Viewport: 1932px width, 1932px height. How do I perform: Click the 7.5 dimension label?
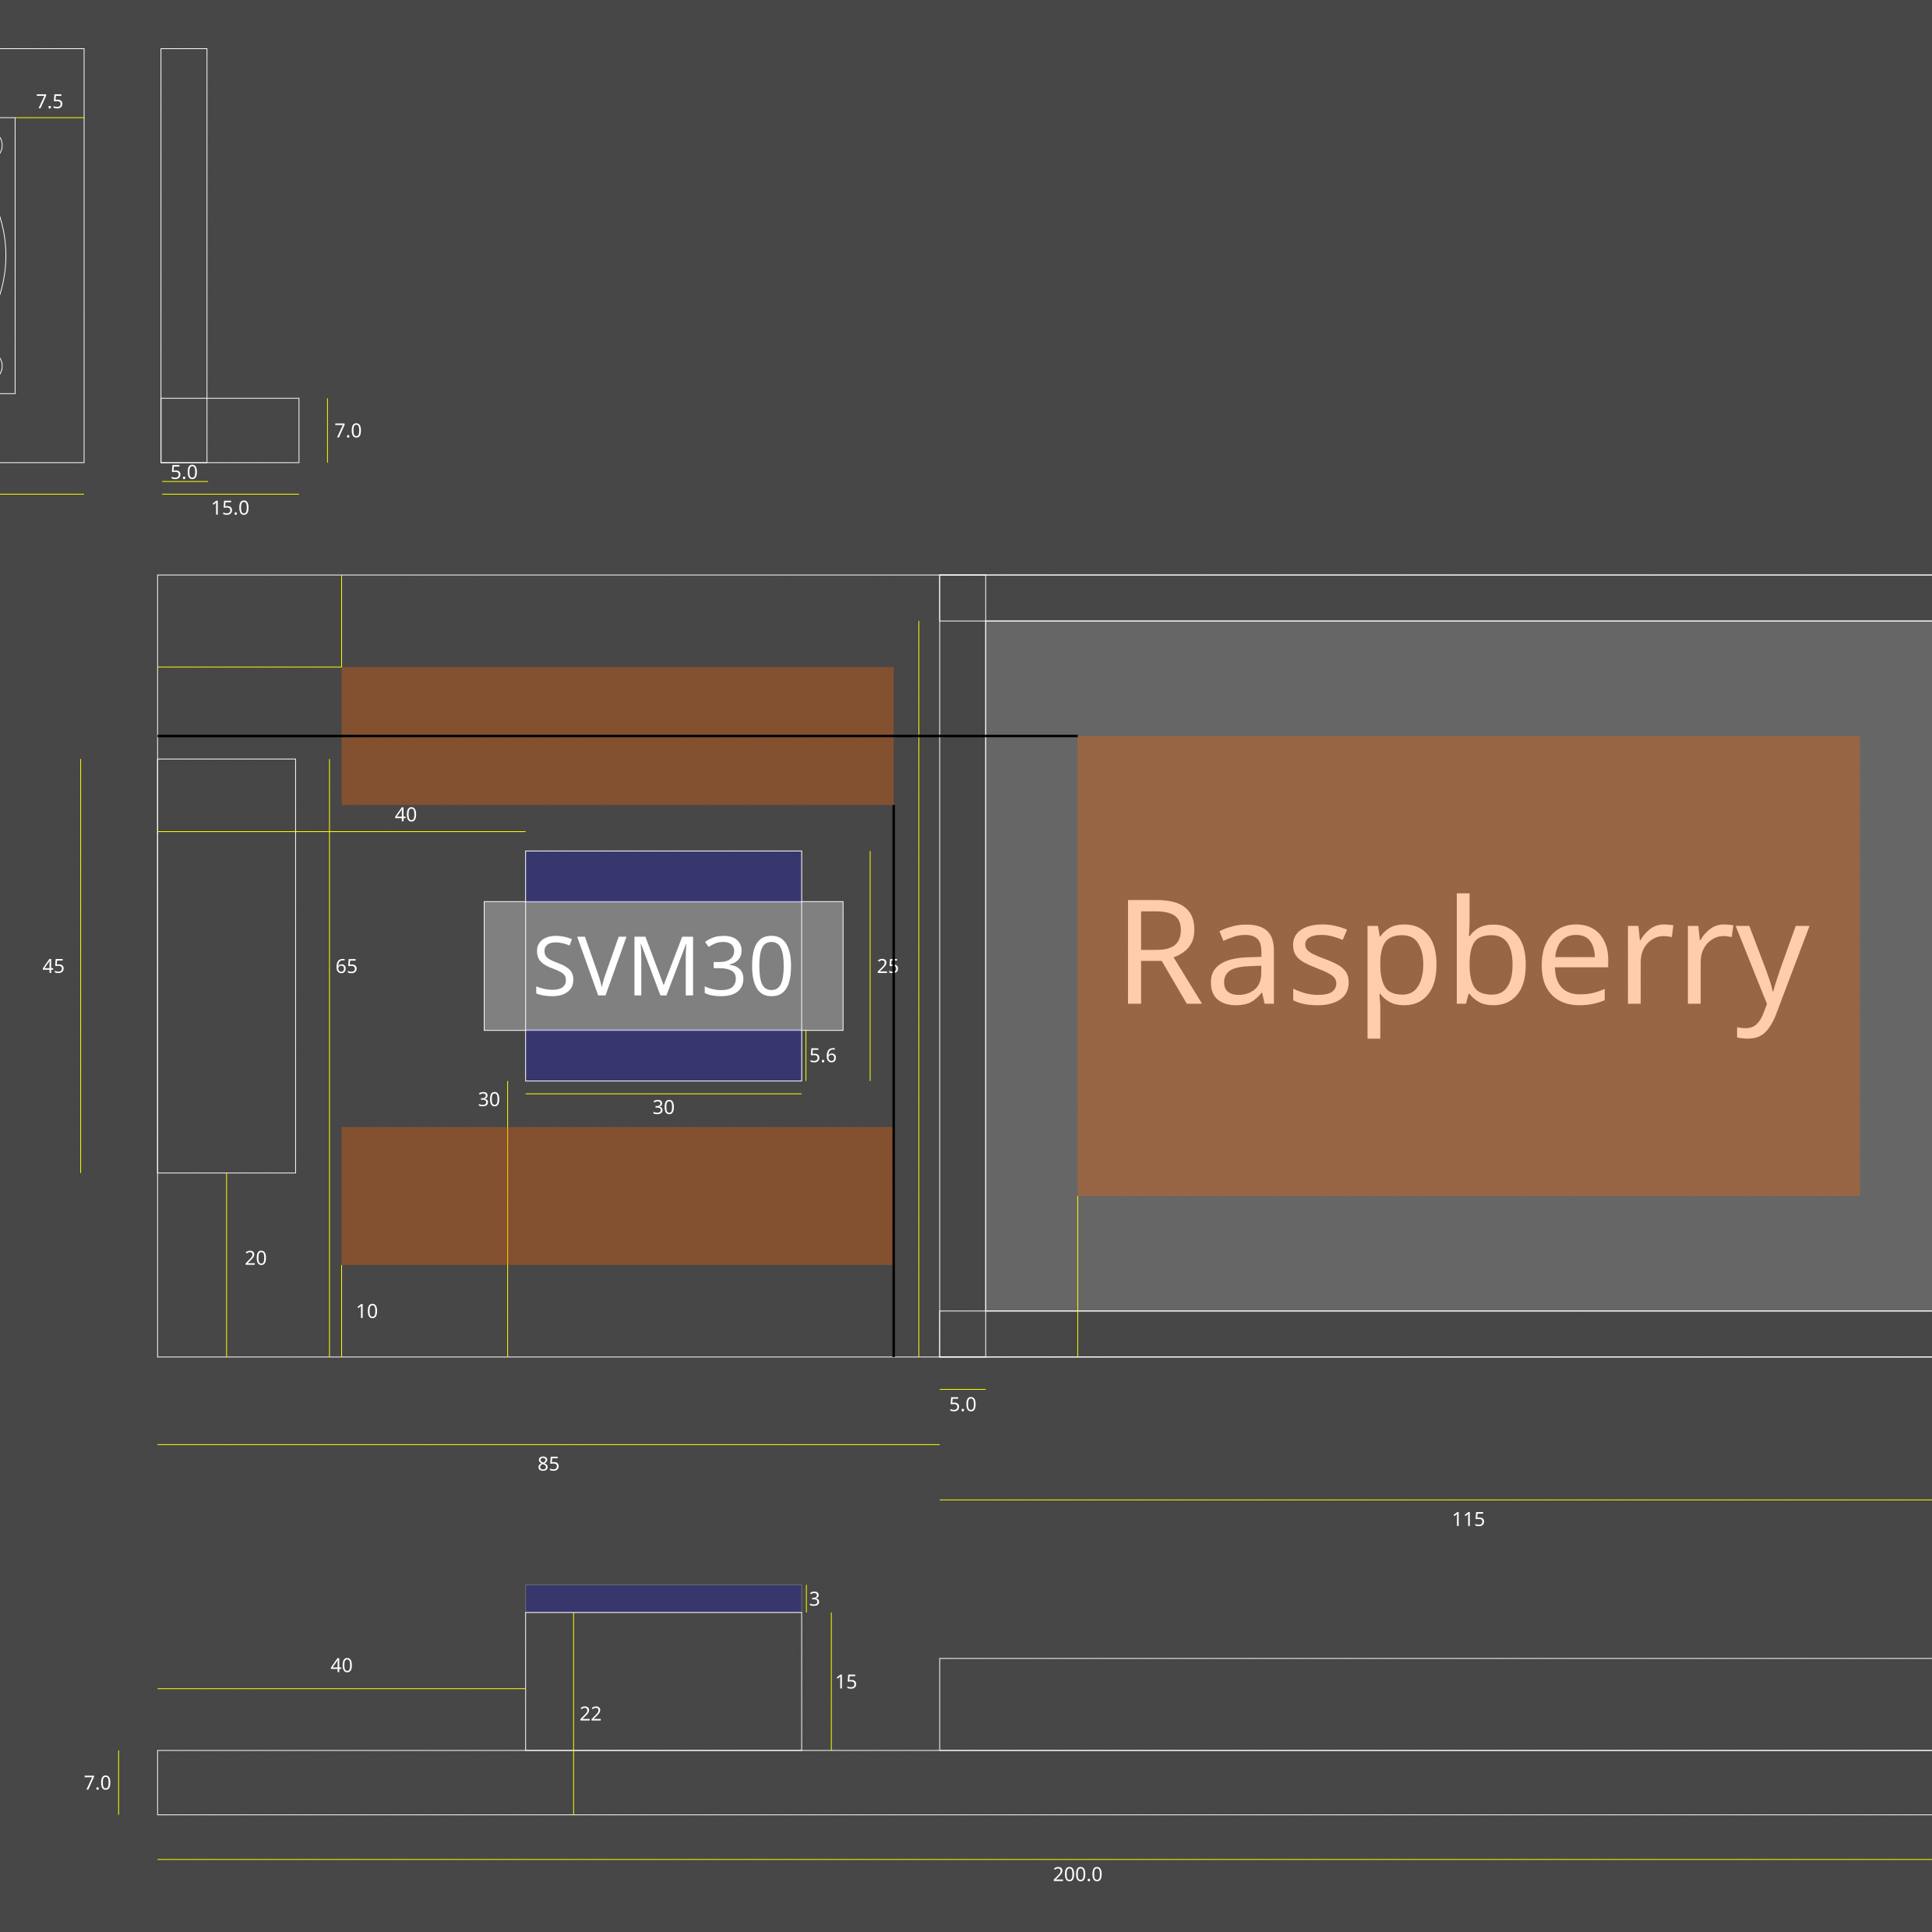(49, 101)
